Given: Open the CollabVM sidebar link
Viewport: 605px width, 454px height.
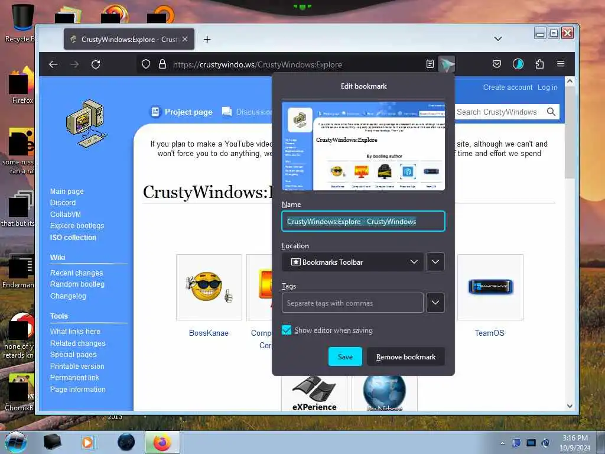Looking at the screenshot, I should tap(65, 214).
